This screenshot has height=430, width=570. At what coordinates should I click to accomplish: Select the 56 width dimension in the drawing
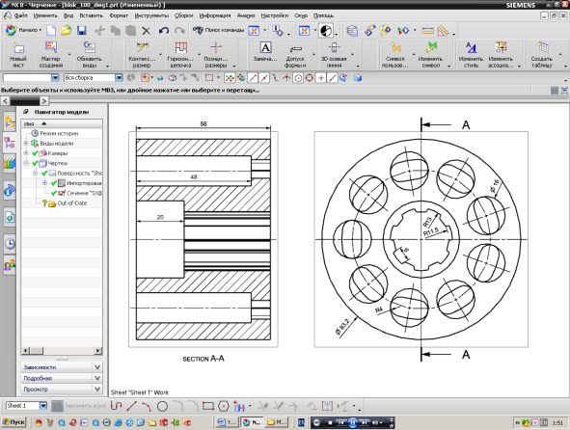(204, 124)
